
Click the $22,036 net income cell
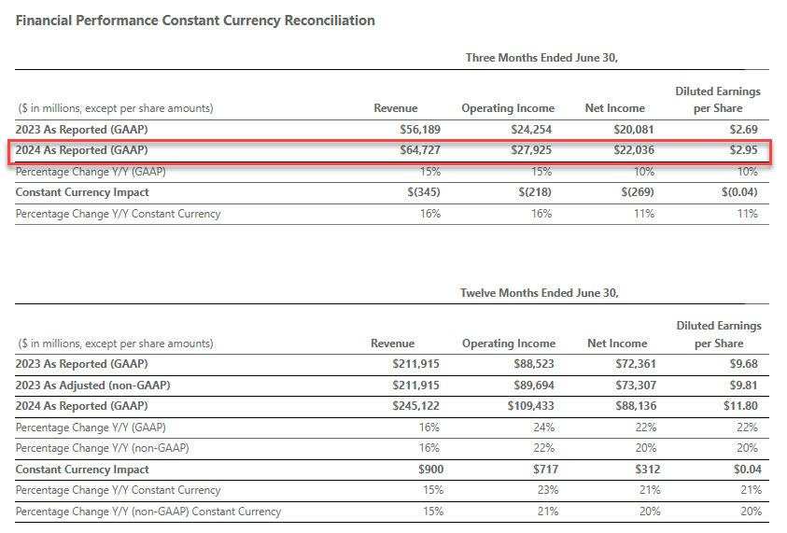(631, 150)
